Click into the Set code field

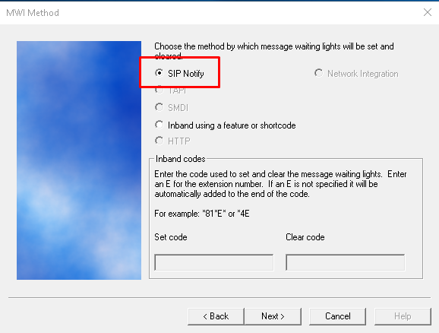point(213,262)
